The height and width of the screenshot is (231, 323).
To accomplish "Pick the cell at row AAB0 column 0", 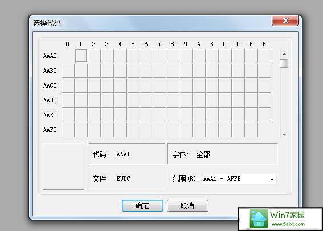I will [x=68, y=71].
